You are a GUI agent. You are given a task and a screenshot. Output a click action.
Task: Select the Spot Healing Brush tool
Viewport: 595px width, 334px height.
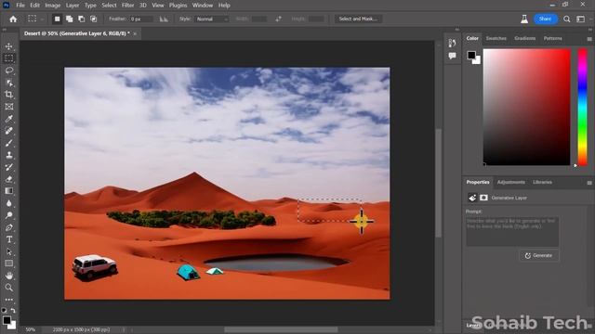8,131
